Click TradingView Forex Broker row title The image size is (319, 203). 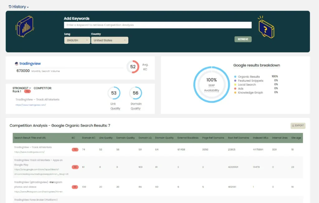pos(36,200)
